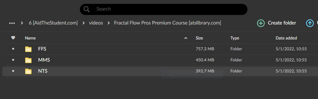
Task: Click the magnifying glass search icon
Action: [87, 9]
